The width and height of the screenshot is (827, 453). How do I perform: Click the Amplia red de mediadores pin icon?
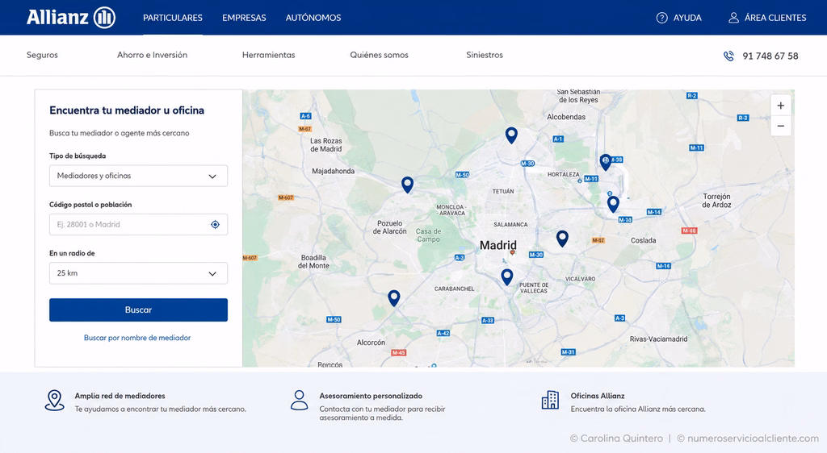click(x=54, y=401)
